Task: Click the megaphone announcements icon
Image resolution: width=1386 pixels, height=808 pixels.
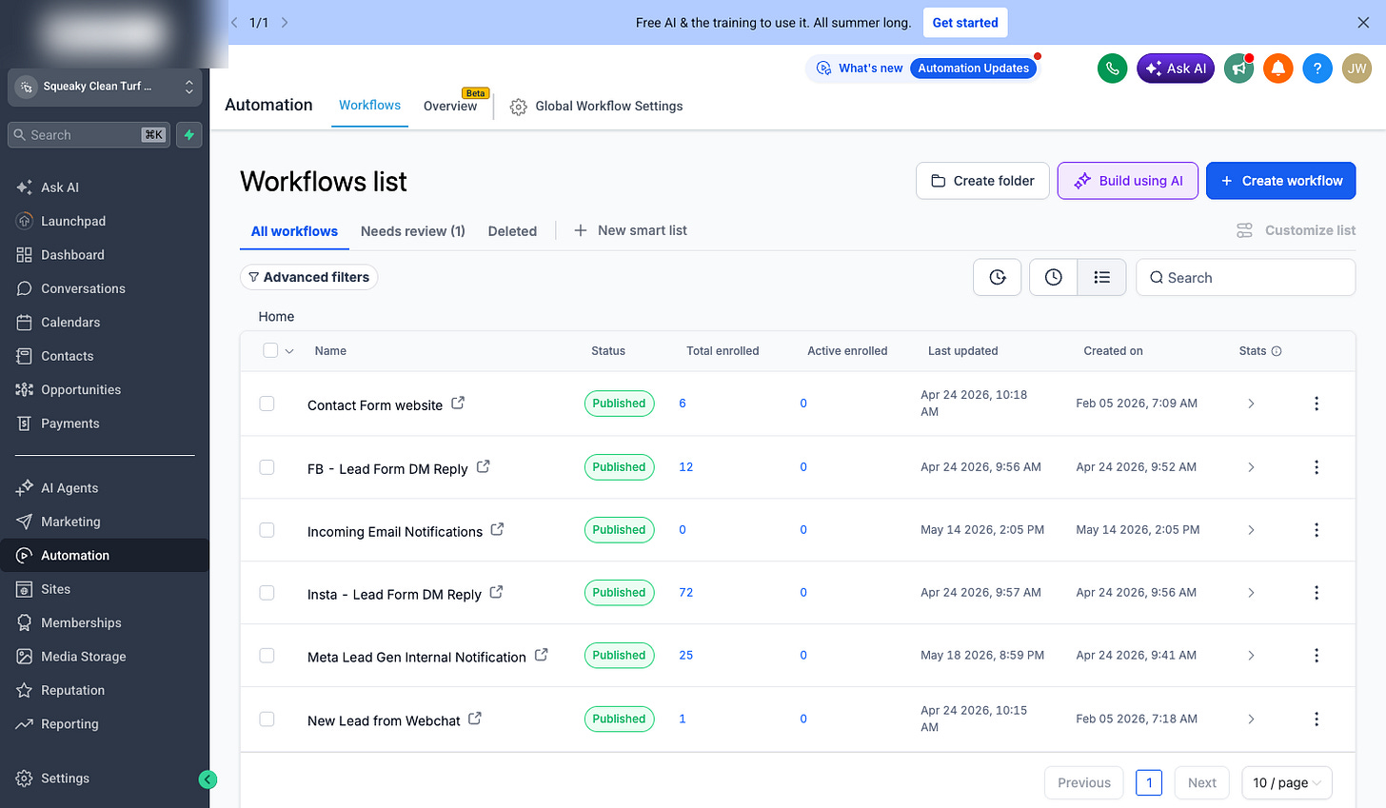Action: [1238, 69]
